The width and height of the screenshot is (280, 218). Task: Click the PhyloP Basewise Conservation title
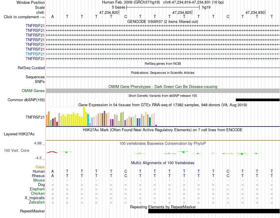(x=163, y=144)
